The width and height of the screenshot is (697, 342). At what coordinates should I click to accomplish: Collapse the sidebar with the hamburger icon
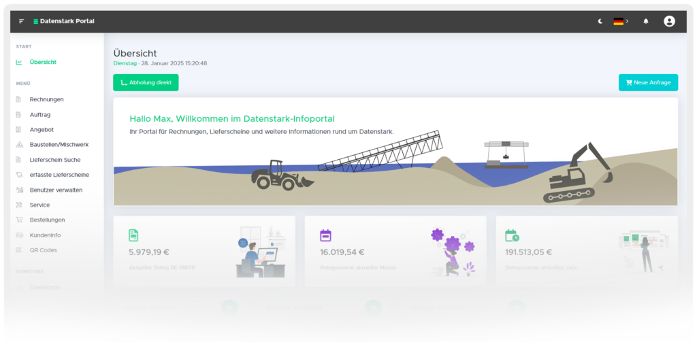[21, 21]
